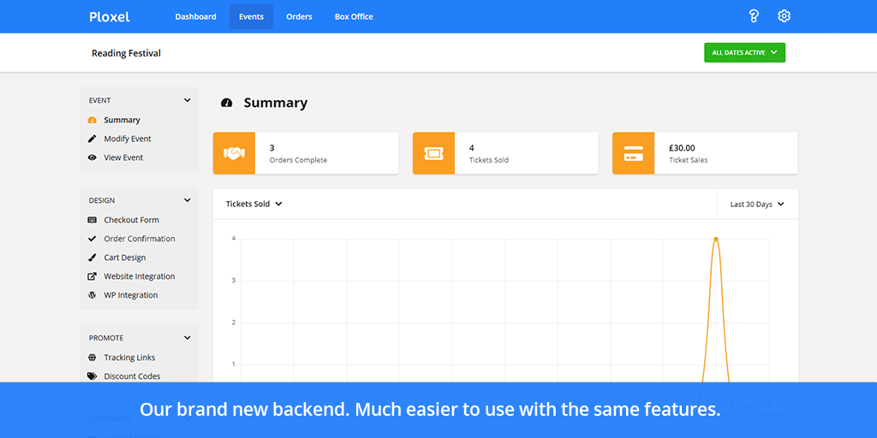Open the WP Integration link

click(x=131, y=295)
